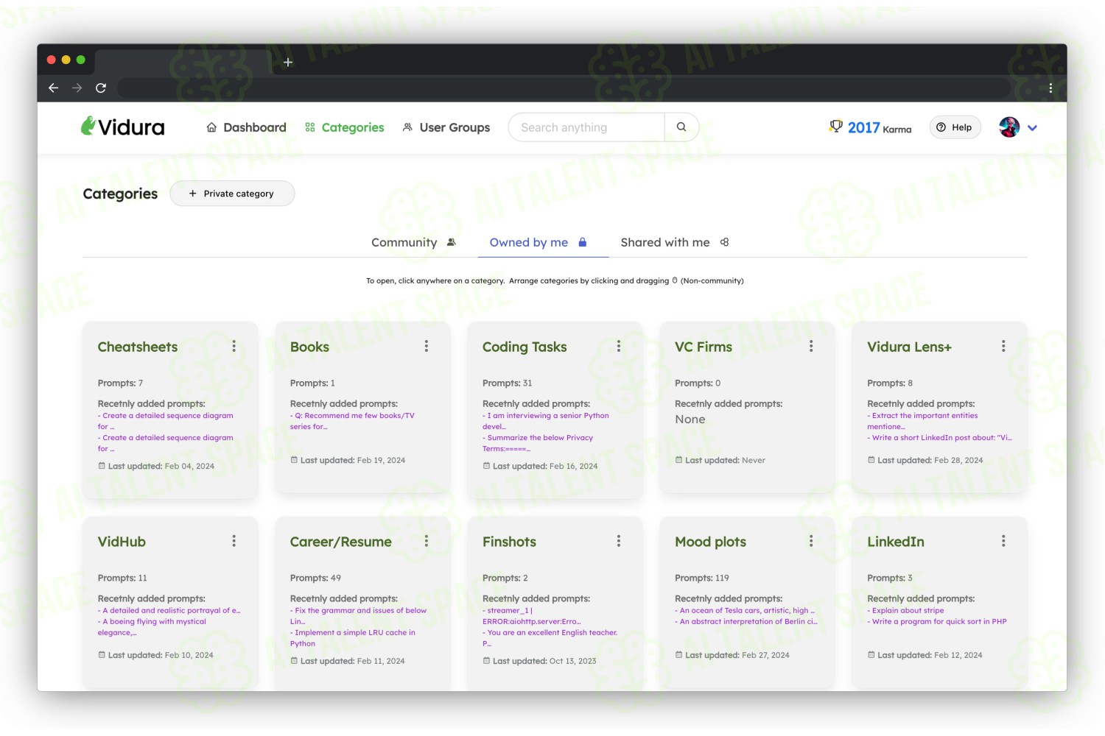Click prompt 'A boeing flying with mystical elegance'
Screen dimensions: 1105x736
click(x=152, y=627)
